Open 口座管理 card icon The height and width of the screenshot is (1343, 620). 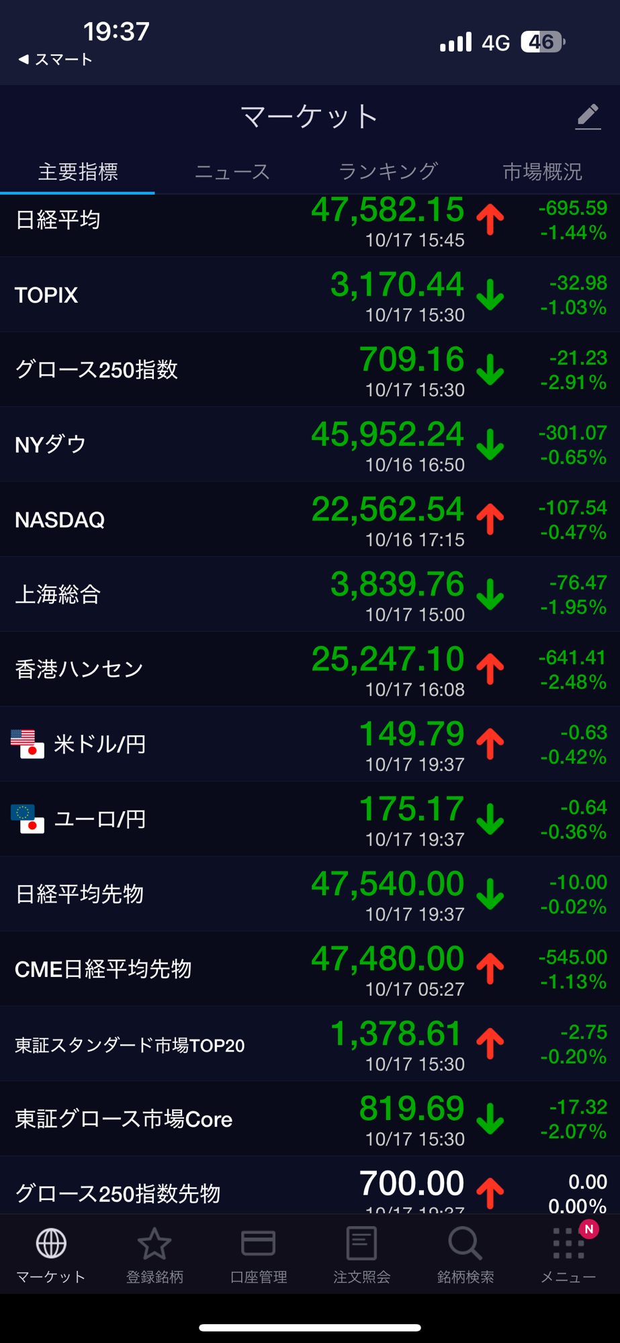[x=258, y=1244]
